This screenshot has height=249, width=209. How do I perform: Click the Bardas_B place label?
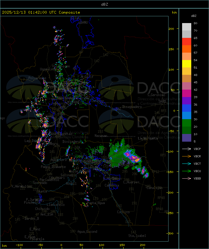pos(32,219)
